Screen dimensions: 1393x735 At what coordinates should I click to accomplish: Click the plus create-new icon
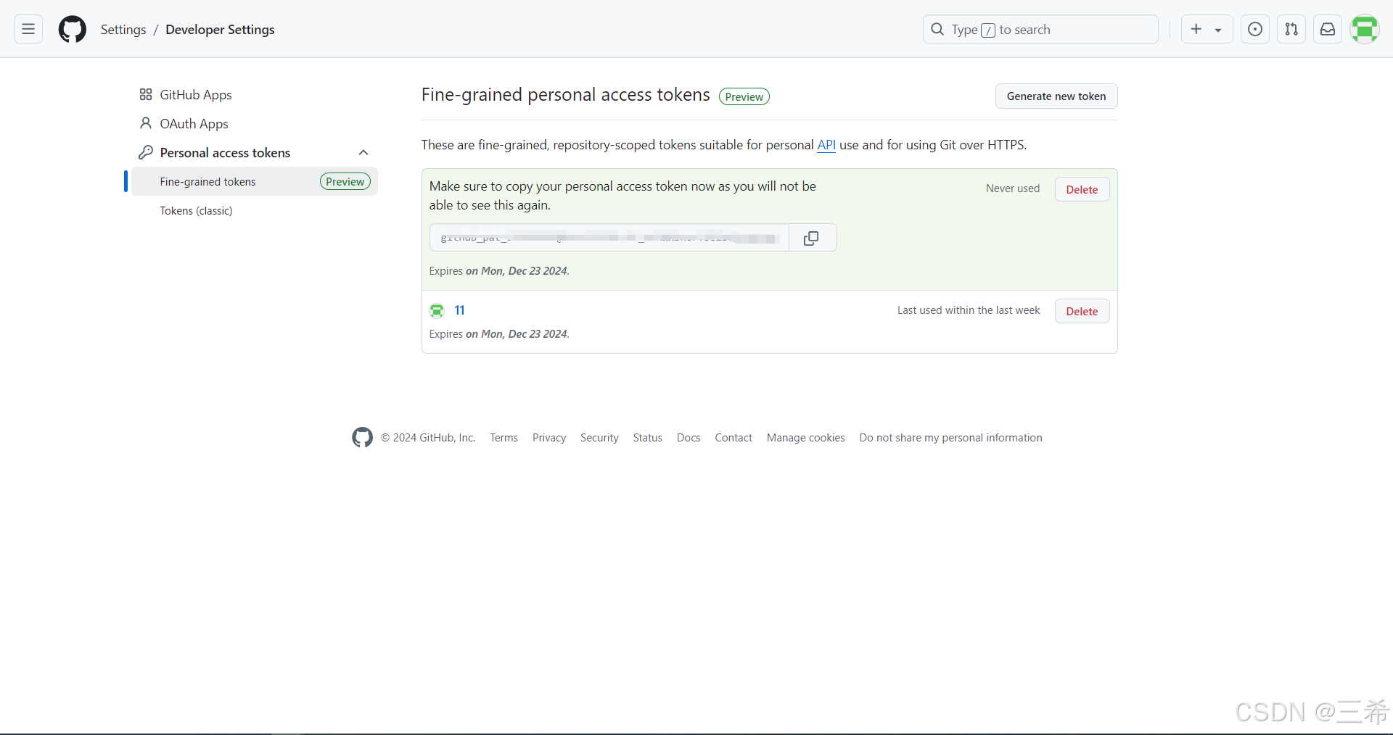[x=1196, y=29]
